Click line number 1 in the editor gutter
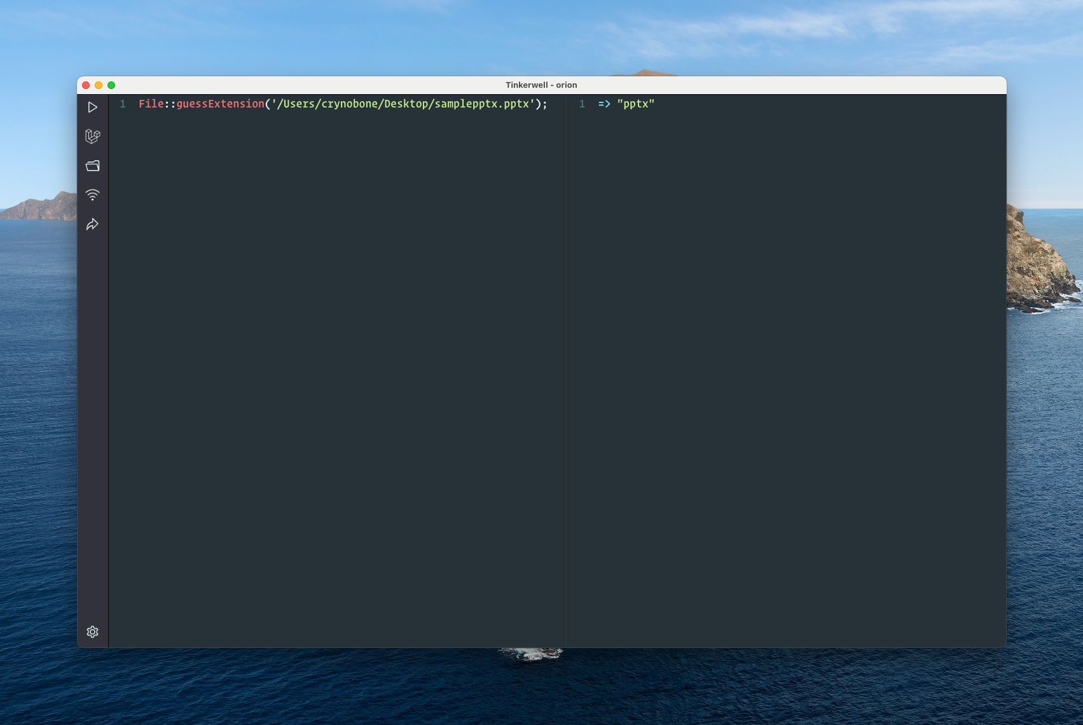The width and height of the screenshot is (1083, 725). coord(122,104)
